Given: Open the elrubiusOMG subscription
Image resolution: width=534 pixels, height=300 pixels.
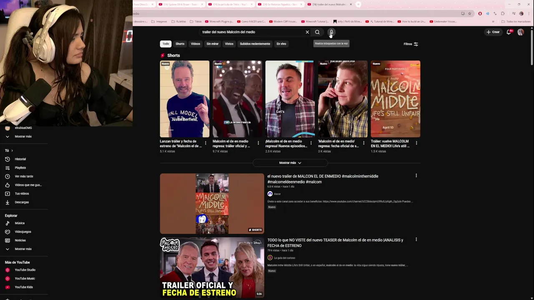Looking at the screenshot, I should pos(23,128).
